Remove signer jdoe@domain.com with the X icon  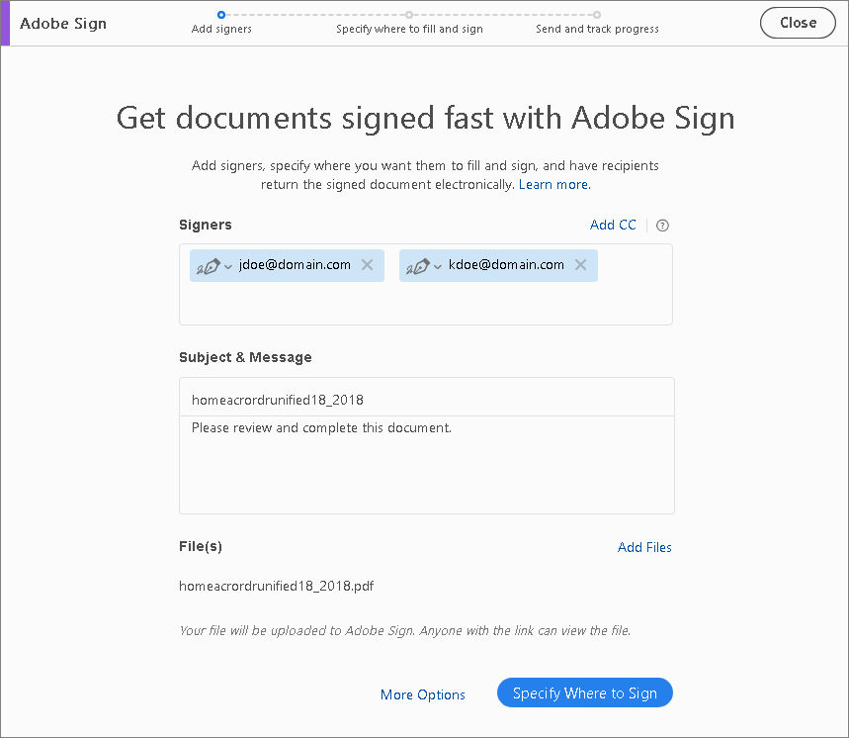coord(367,265)
